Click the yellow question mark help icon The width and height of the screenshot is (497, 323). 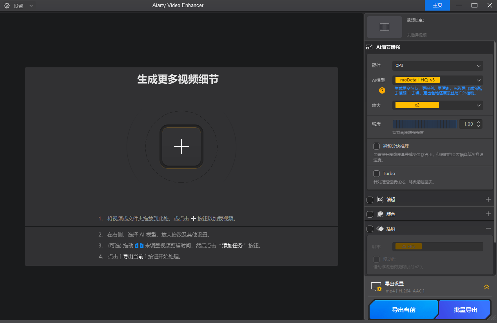382,90
